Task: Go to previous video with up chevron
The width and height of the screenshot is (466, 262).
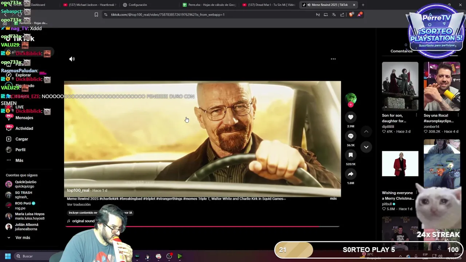Action: [x=366, y=131]
